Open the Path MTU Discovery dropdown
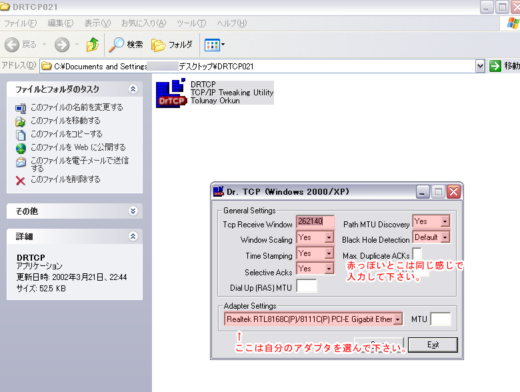This screenshot has height=392, width=520. pos(445,221)
